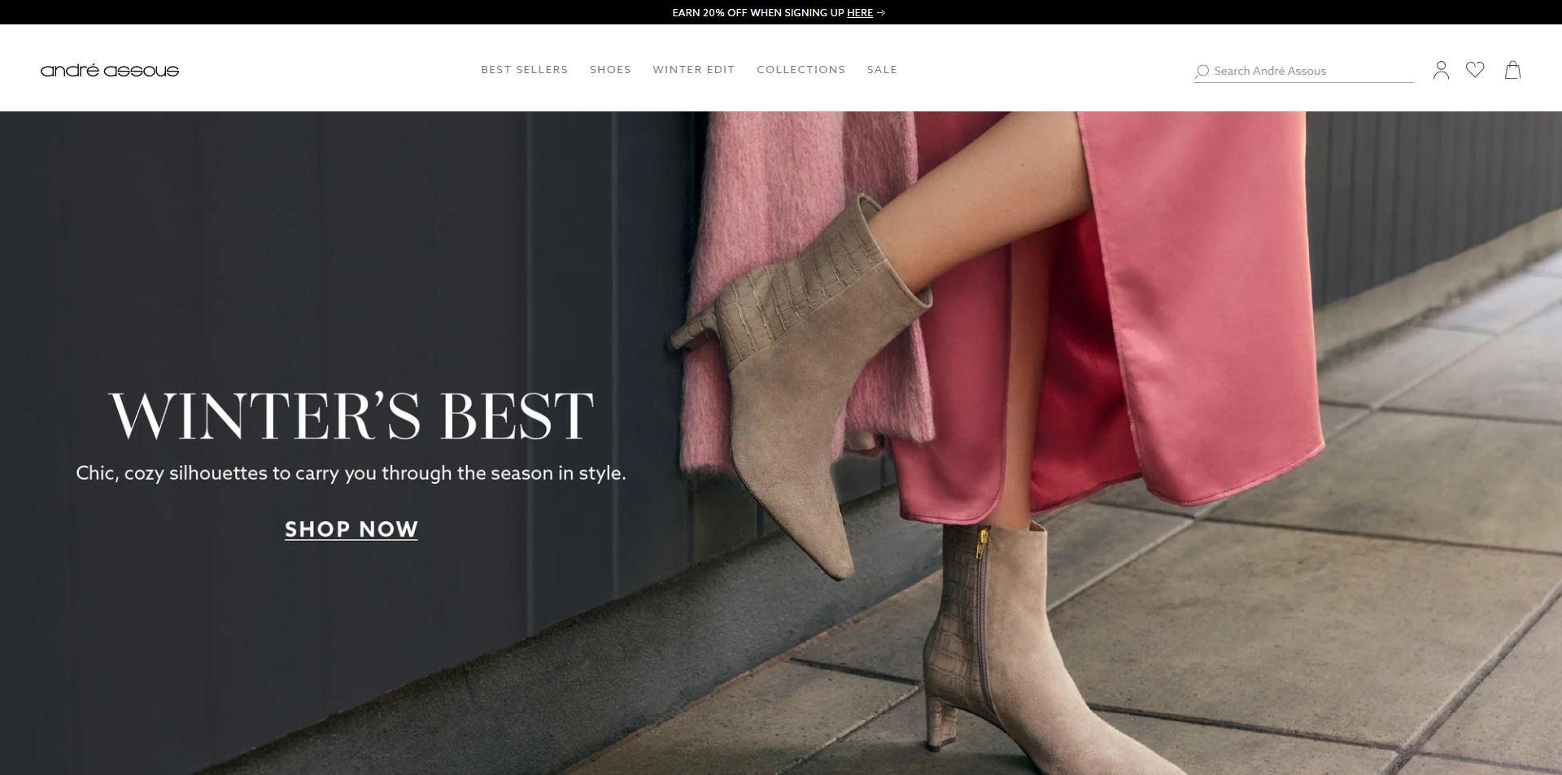Click the arrow icon in promo banner

881,13
